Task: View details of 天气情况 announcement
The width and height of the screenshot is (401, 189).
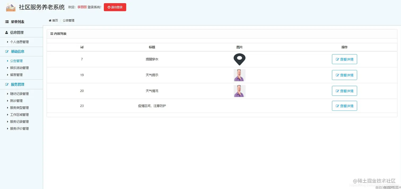Action: point(345,91)
